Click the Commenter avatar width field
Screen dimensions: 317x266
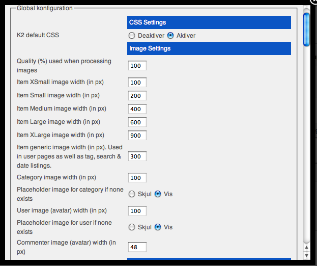coord(137,247)
